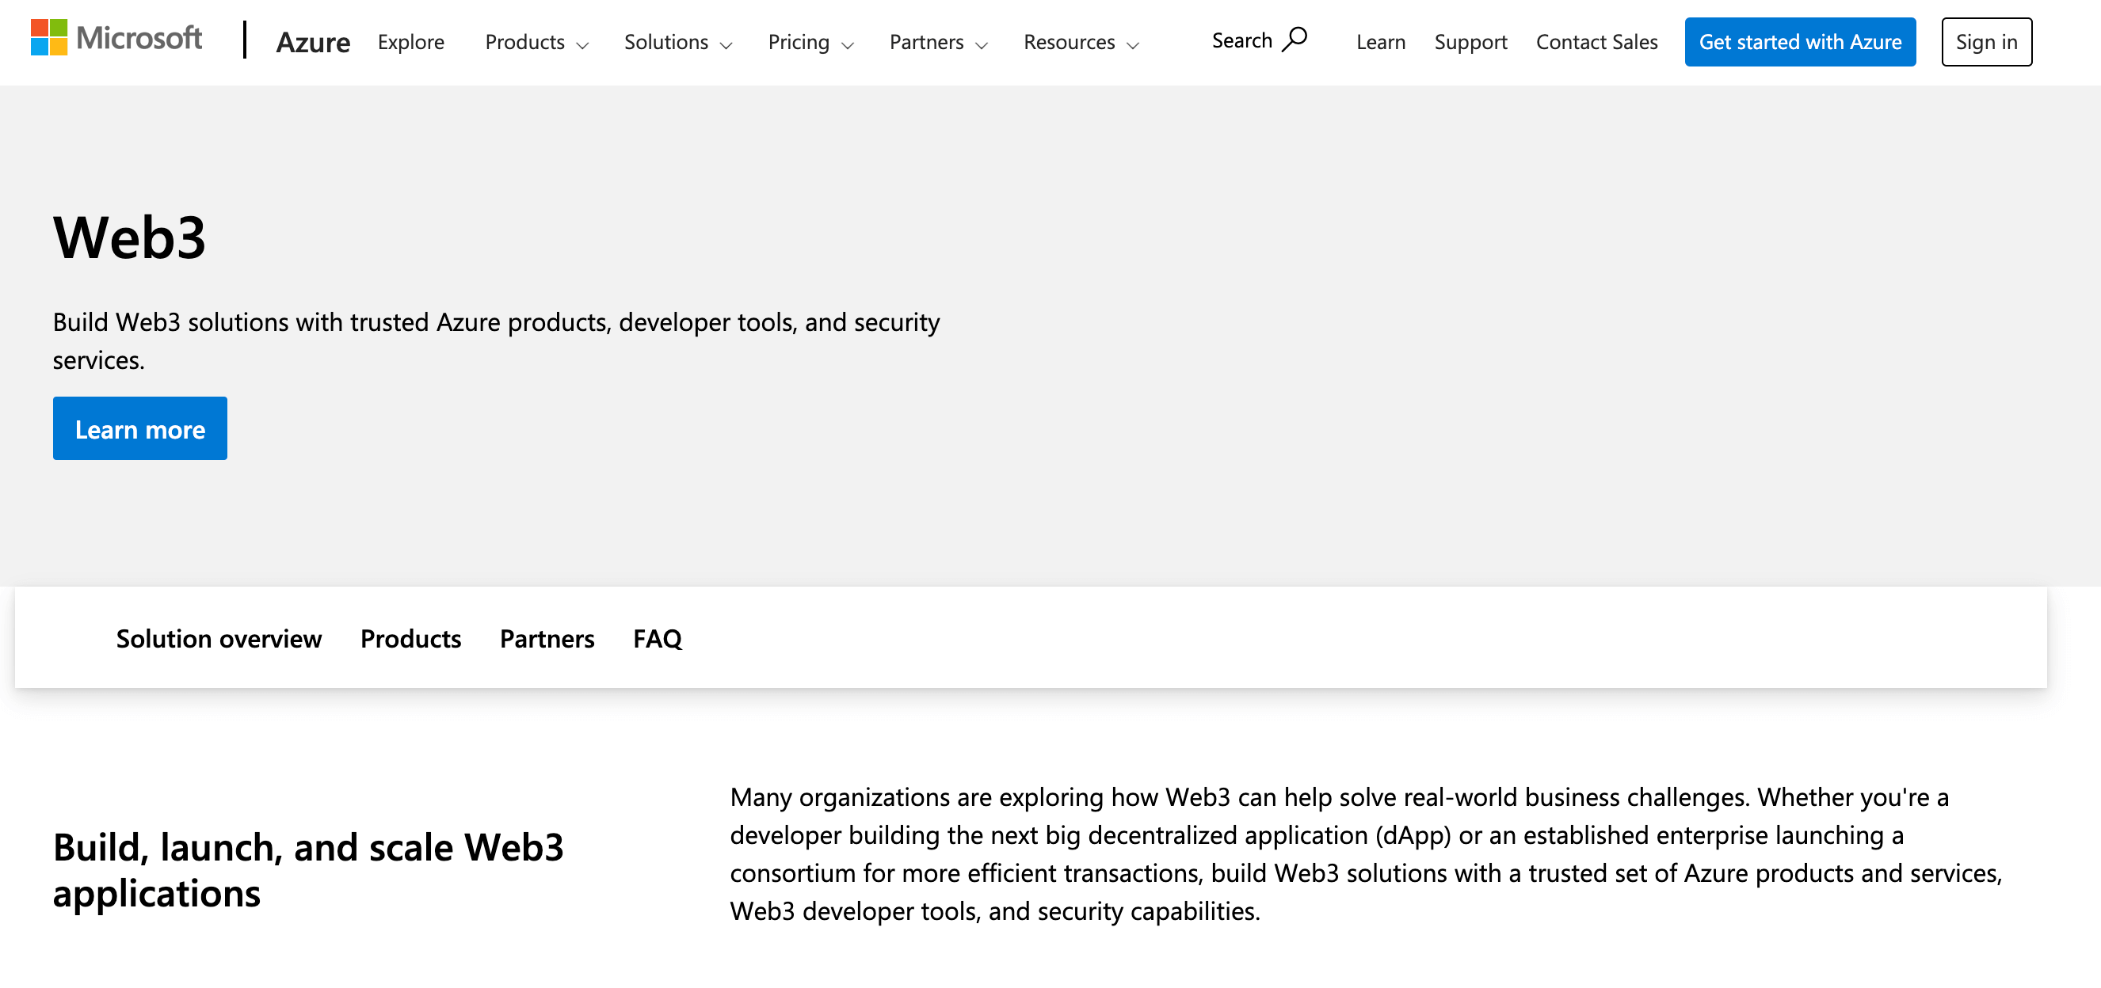Select the Products section tab
2101x988 pixels.
click(x=410, y=638)
